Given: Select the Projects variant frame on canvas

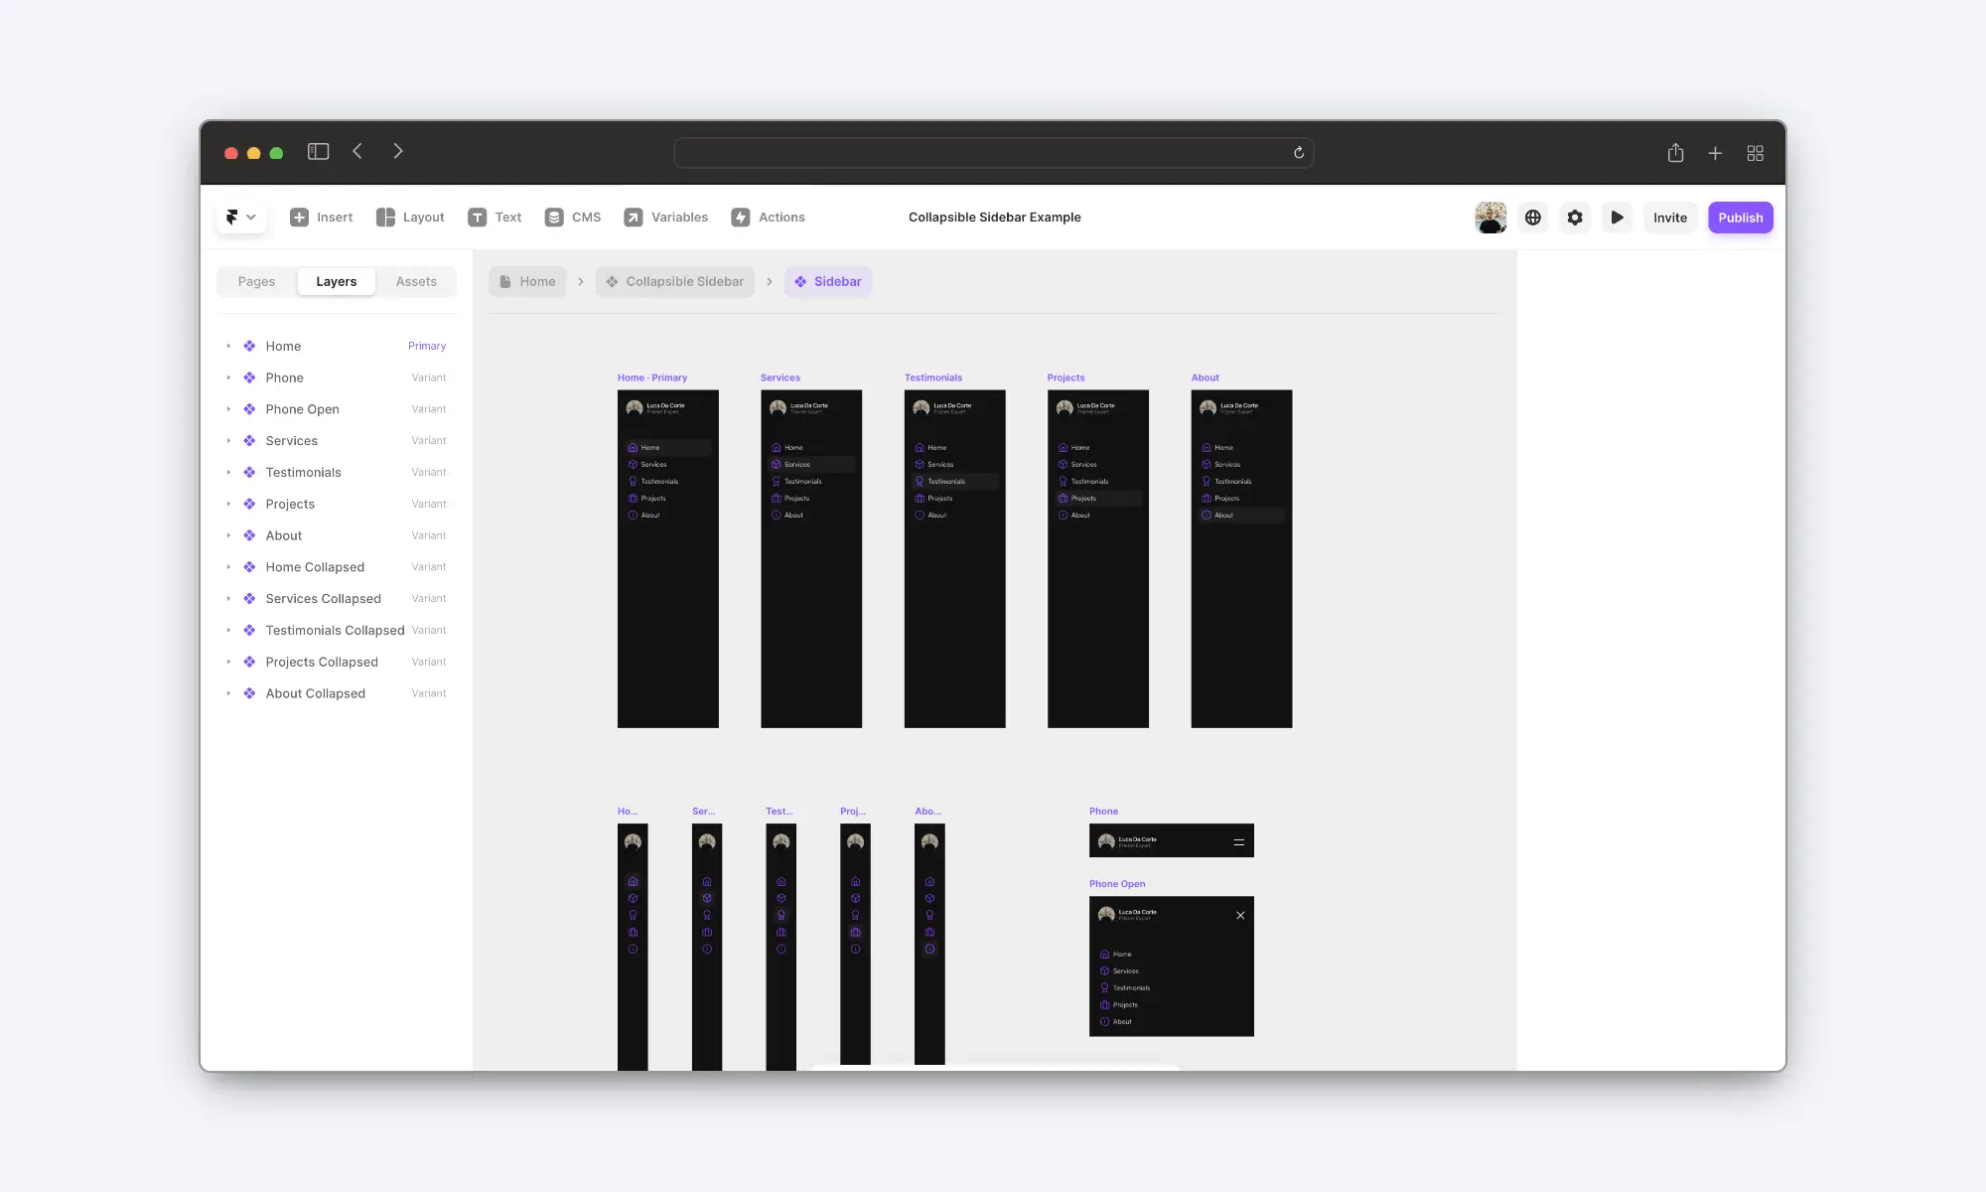Looking at the screenshot, I should click(1097, 616).
